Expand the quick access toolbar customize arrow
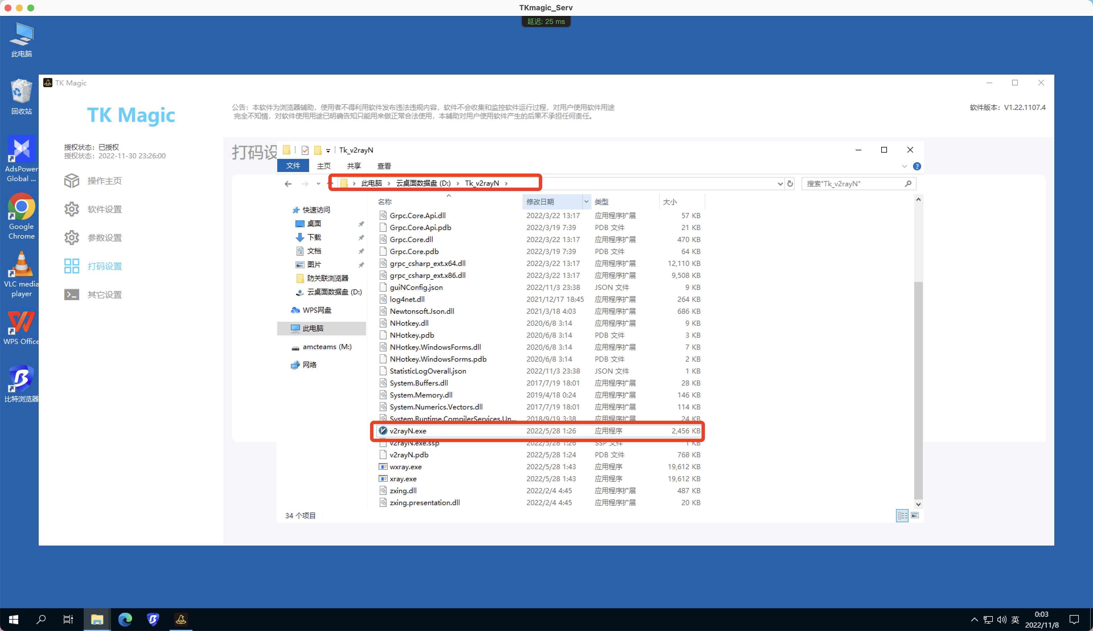The height and width of the screenshot is (631, 1093). (x=328, y=150)
